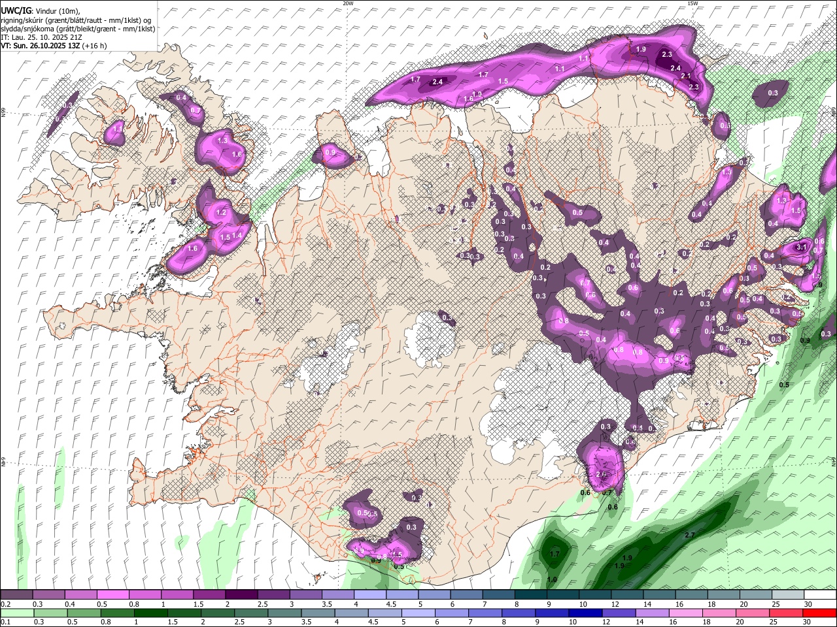Image resolution: width=837 pixels, height=627 pixels.
Task: Click the bold 'UWC/IG' title text
Action: (15, 11)
